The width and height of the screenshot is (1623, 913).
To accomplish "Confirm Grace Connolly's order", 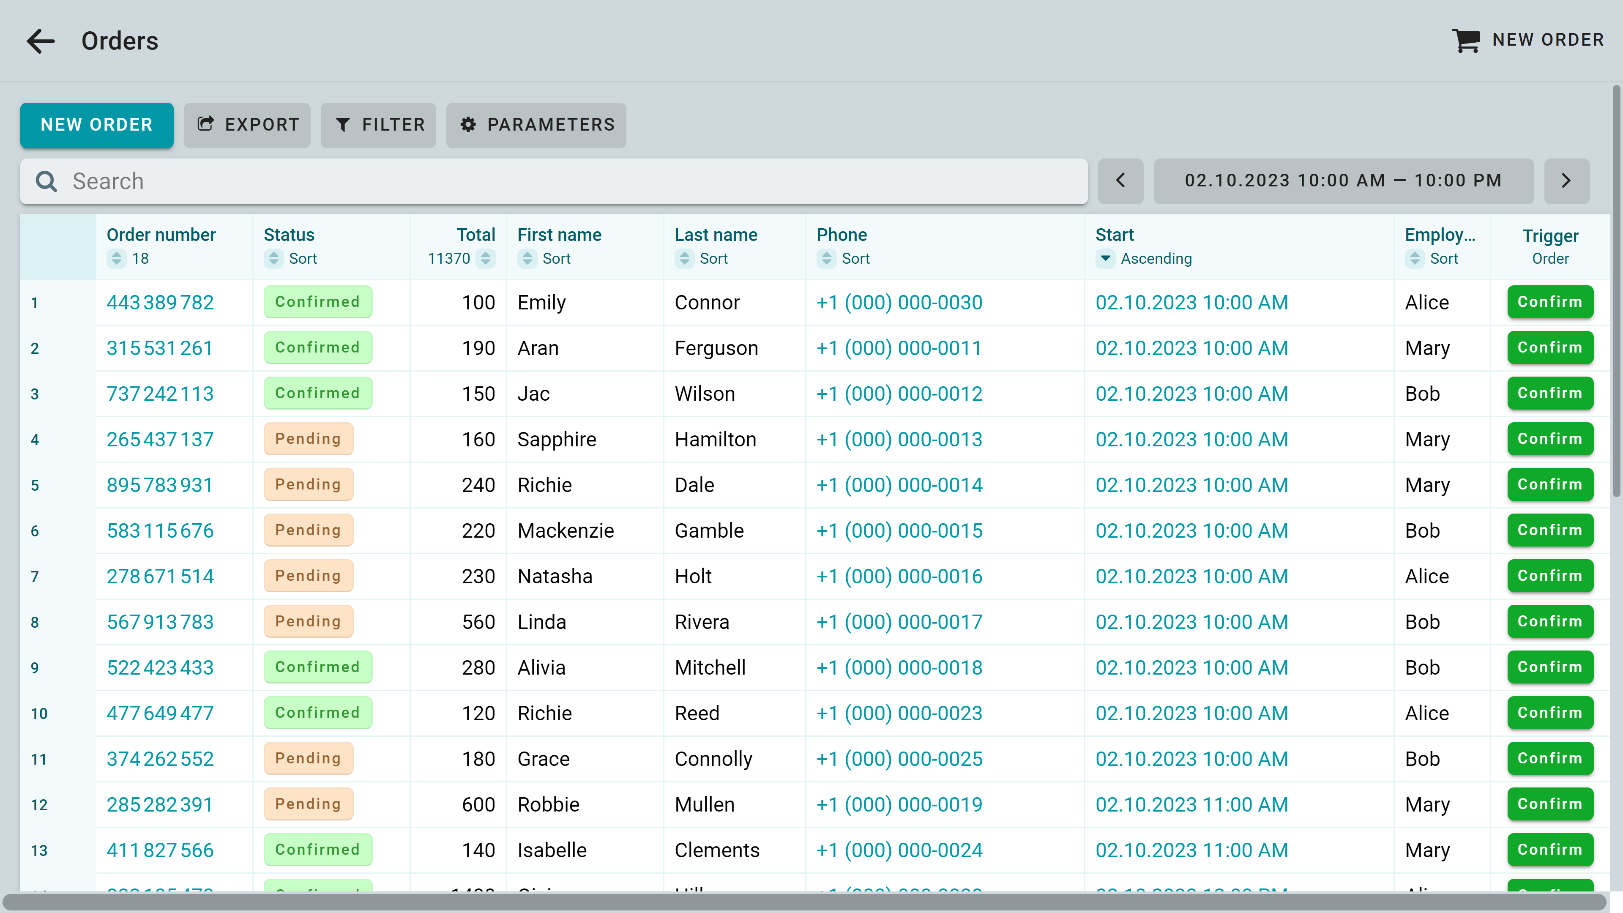I will pyautogui.click(x=1550, y=759).
